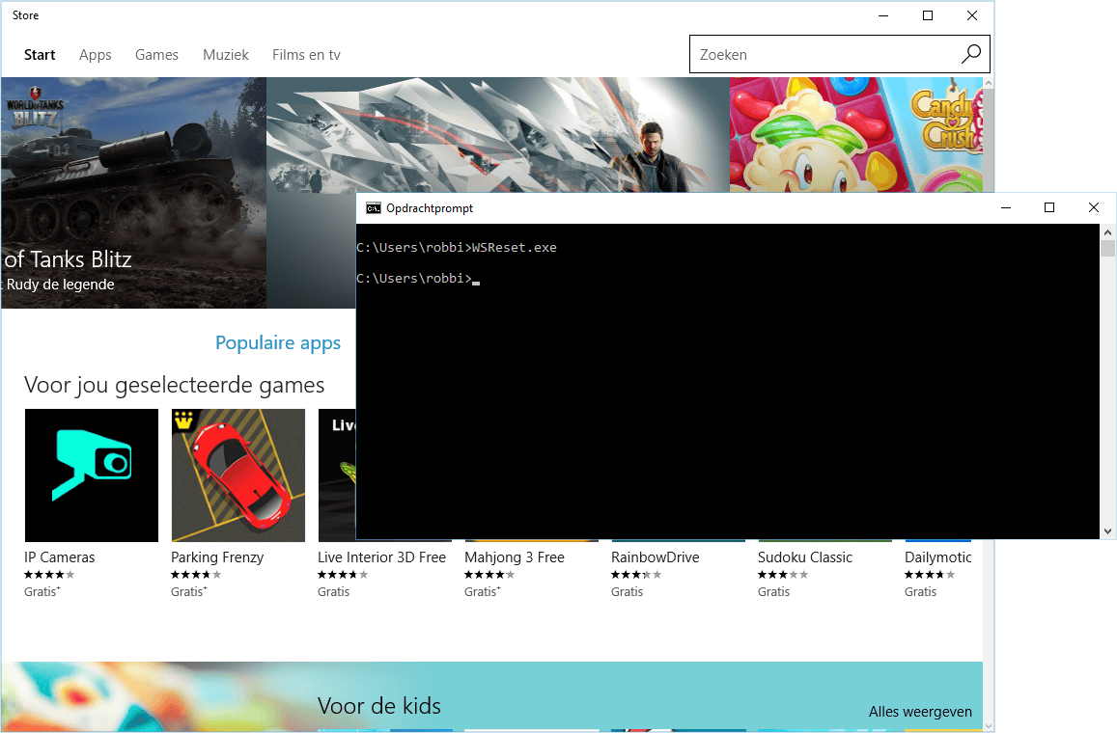Close the Opdrachtprompt window
Viewport: 1117px width, 733px height.
pos(1094,207)
